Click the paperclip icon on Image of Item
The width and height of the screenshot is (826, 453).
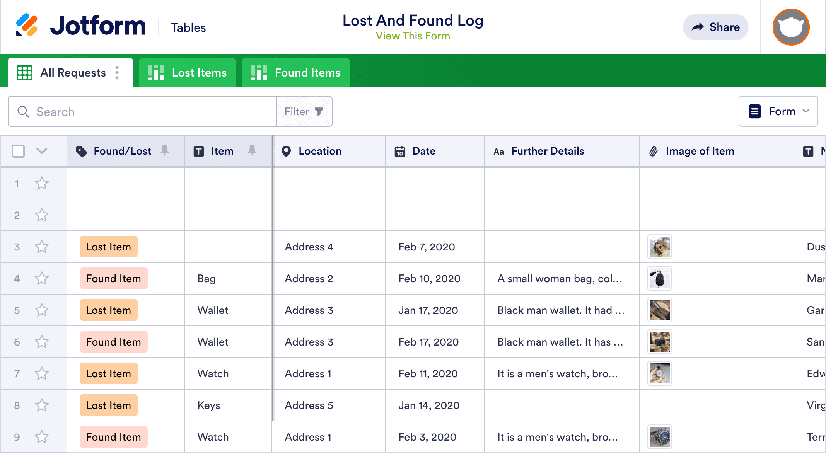654,151
